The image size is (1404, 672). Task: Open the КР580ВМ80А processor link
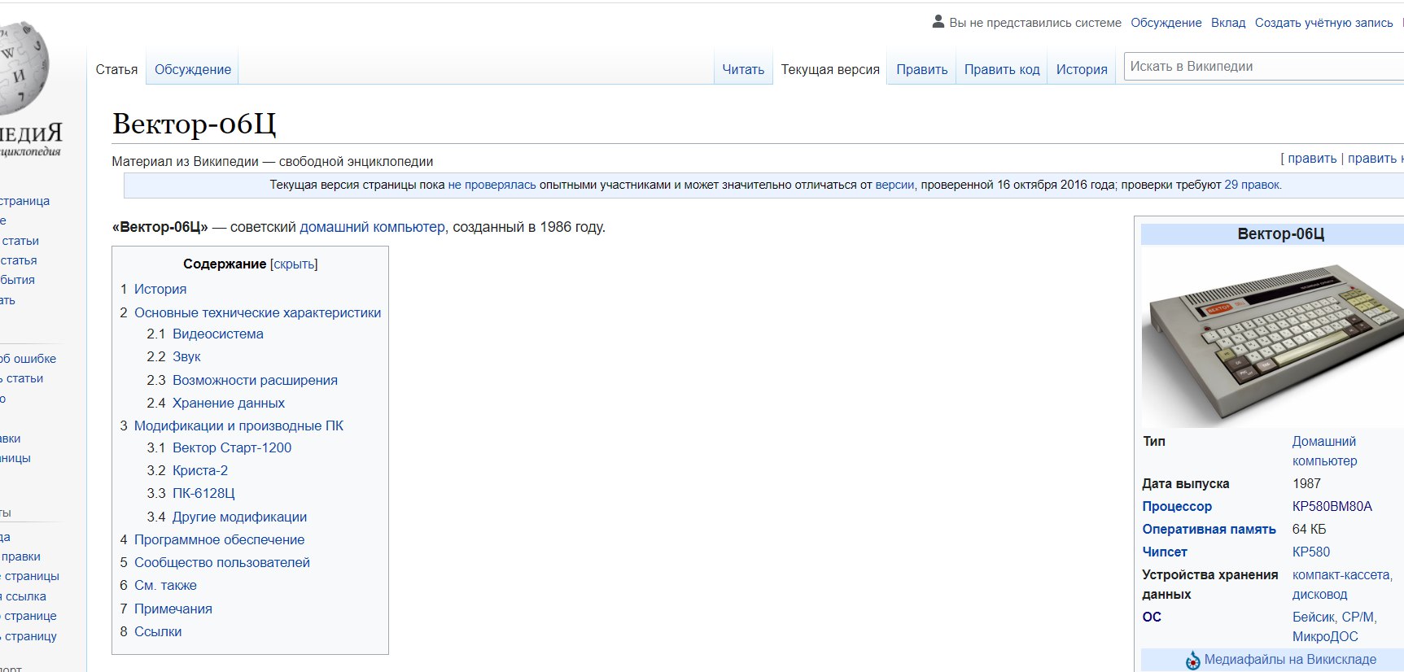click(1332, 506)
